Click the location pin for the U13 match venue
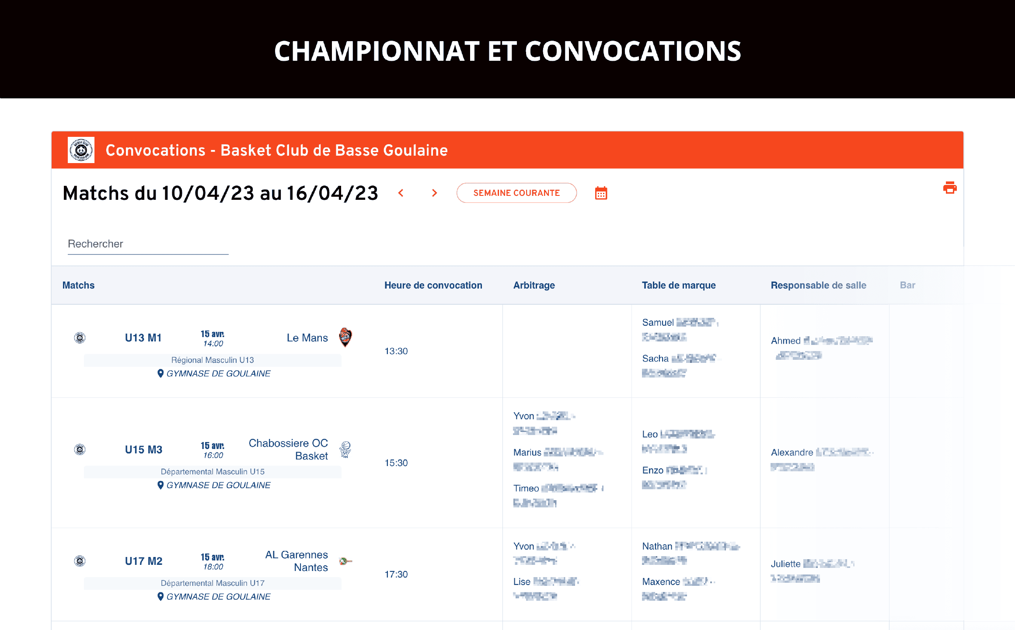The image size is (1015, 630). [160, 373]
